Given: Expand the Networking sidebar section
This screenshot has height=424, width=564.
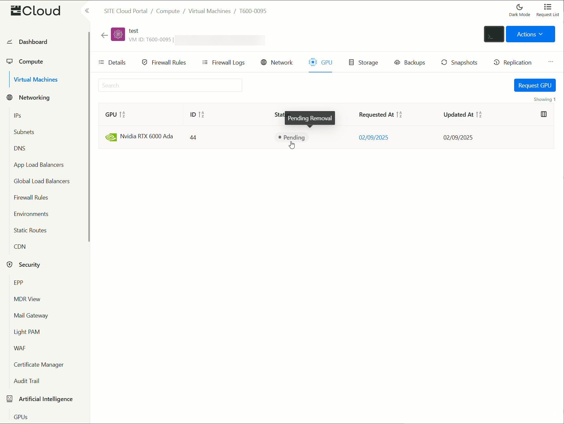Looking at the screenshot, I should 34,98.
